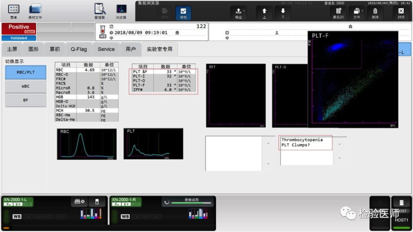Switch to the Q-Flag tab
Image resolution: width=413 pixels, height=232 pixels.
78,49
